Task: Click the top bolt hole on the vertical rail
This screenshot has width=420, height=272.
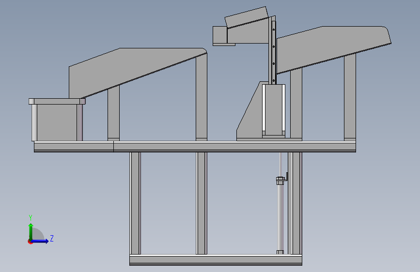Action: tap(274, 30)
